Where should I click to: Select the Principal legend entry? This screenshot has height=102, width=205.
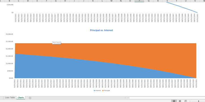coord(106,90)
